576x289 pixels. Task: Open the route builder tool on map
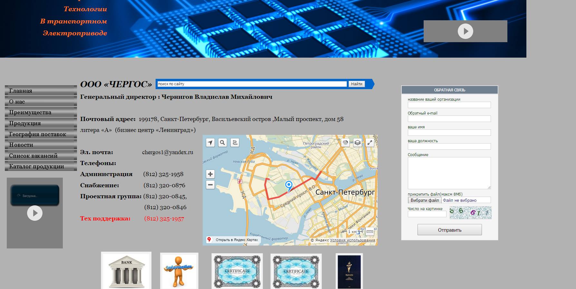tap(235, 143)
